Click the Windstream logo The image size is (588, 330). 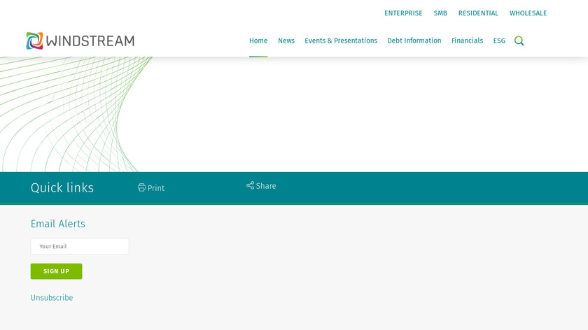click(x=80, y=41)
